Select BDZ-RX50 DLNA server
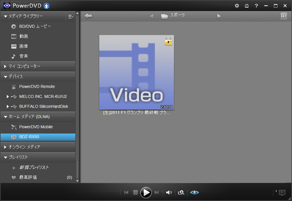Viewport: 292px width, 201px height. pos(38,137)
